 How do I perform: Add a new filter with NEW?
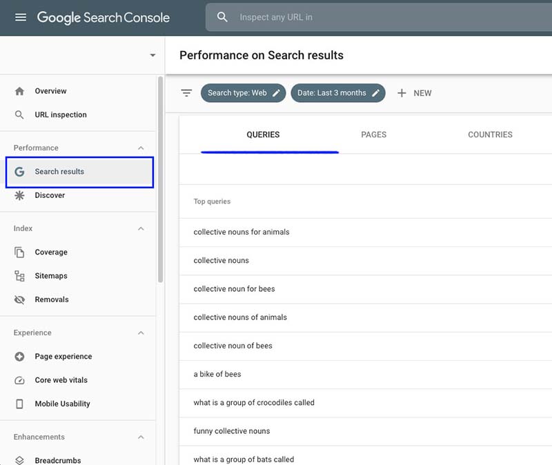coord(415,93)
